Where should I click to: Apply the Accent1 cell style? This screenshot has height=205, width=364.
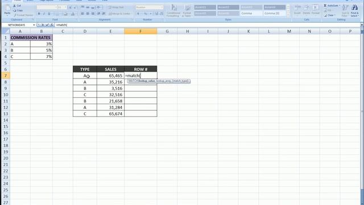[x=205, y=7]
